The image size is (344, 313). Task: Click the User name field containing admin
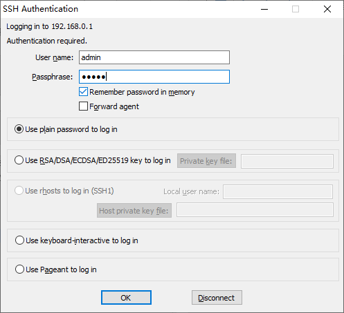click(x=154, y=57)
